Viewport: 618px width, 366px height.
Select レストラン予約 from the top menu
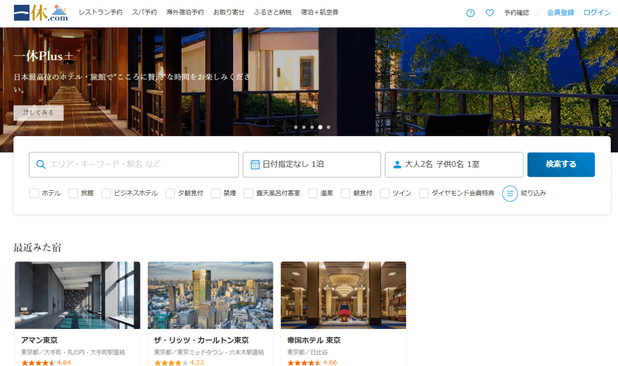[100, 13]
